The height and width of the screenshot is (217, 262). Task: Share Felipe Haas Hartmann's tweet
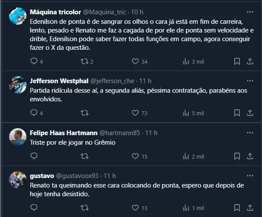pos(250,156)
